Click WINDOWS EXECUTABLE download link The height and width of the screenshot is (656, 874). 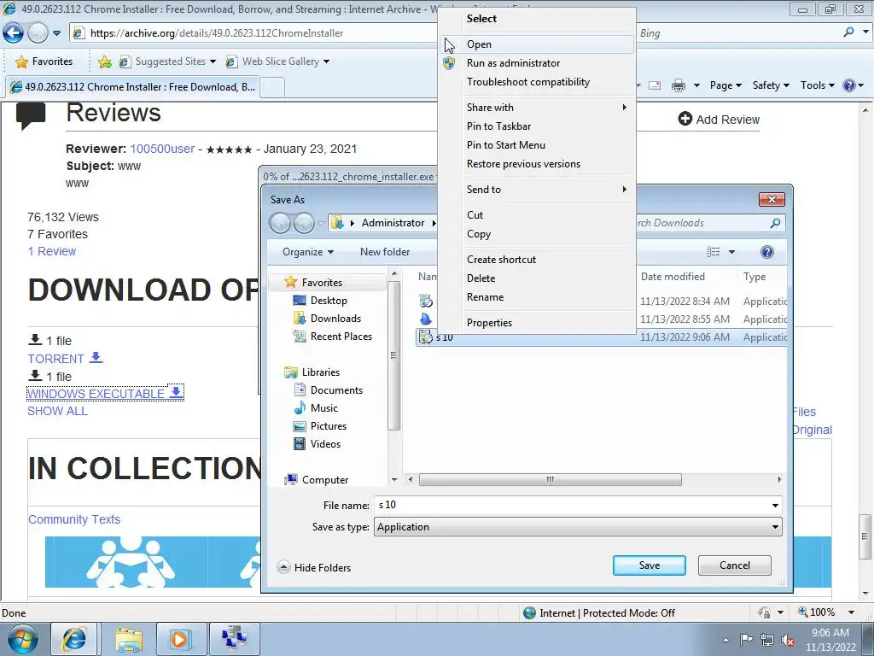tap(105, 393)
